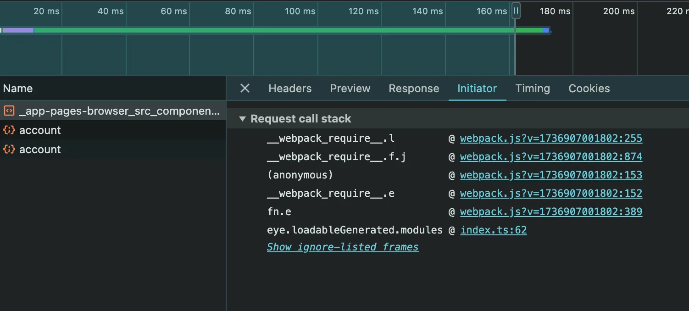The image size is (689, 311).
Task: Click the __webpack_require__.f.j stack frame
Action: 336,157
